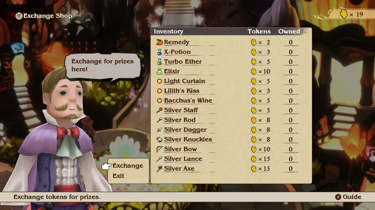Click the blue X-Potion bottle icon
Viewport: 375px width, 210px height.
click(x=159, y=52)
